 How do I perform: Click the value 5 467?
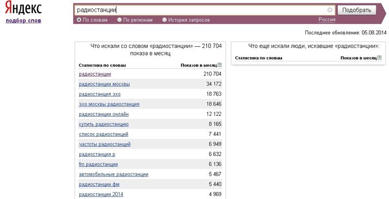coord(215,174)
